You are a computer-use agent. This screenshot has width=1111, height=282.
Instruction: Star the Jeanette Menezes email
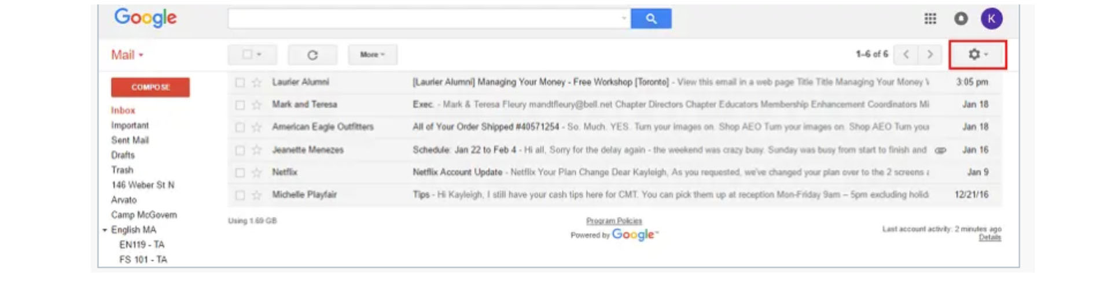click(256, 150)
